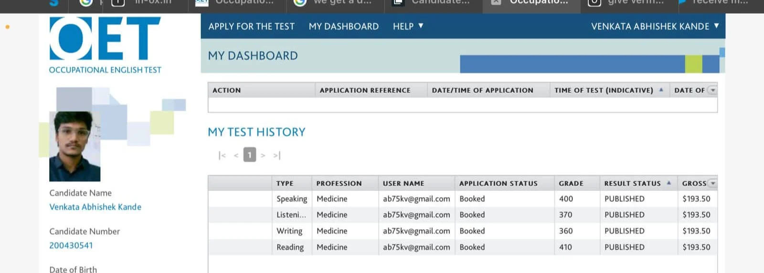
Task: Go to first page of test history
Action: coord(222,155)
